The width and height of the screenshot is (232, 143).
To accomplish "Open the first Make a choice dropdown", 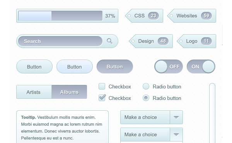I will click(152, 117).
